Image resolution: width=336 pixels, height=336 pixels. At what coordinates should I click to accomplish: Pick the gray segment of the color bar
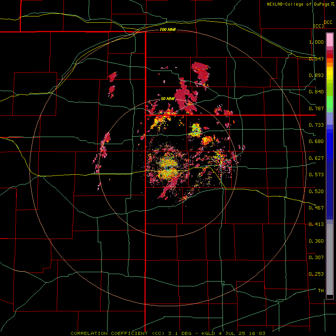(330, 259)
